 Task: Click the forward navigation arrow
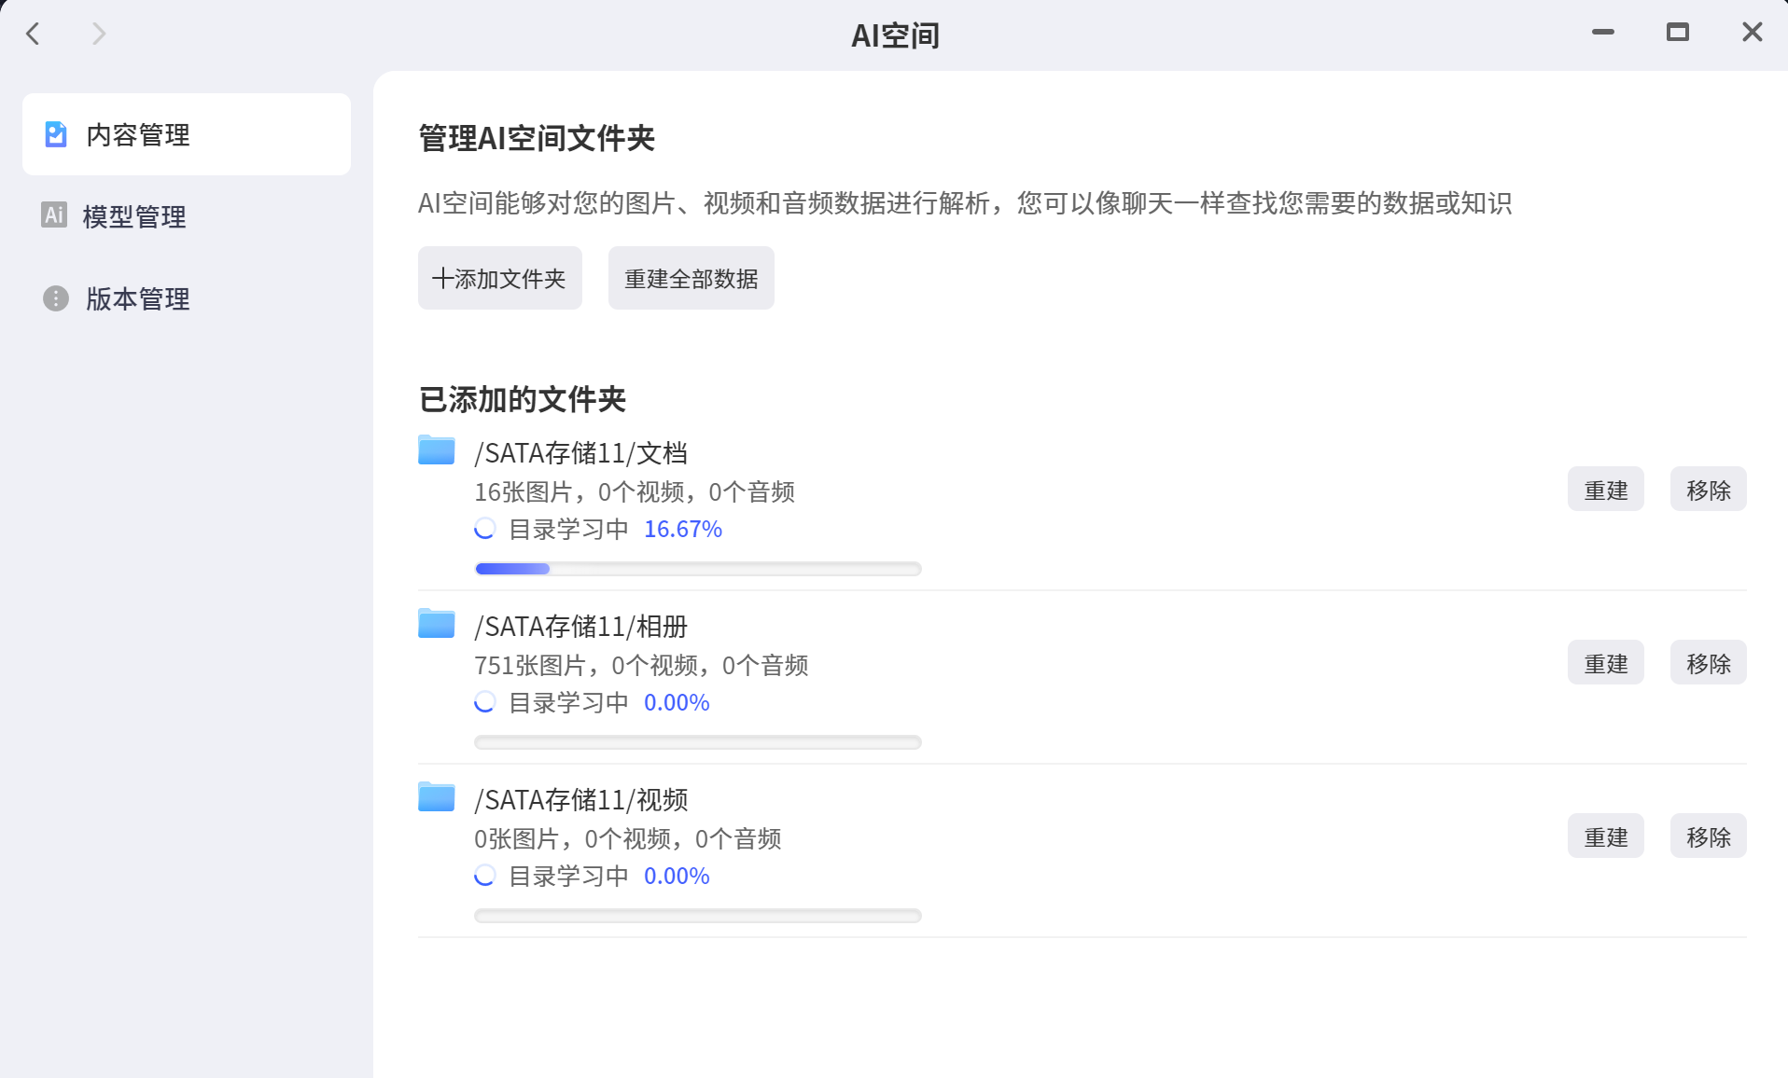(99, 35)
